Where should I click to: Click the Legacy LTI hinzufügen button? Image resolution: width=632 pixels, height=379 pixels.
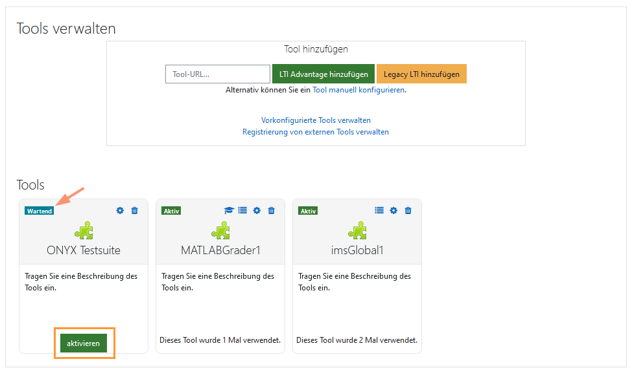coord(421,74)
